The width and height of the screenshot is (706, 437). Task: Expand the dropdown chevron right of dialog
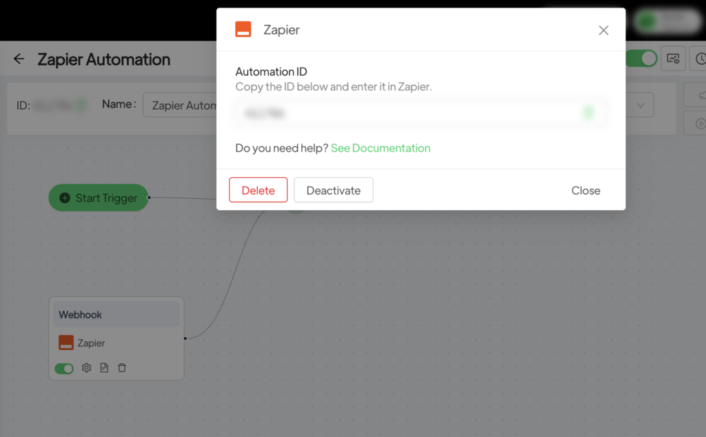pos(641,105)
